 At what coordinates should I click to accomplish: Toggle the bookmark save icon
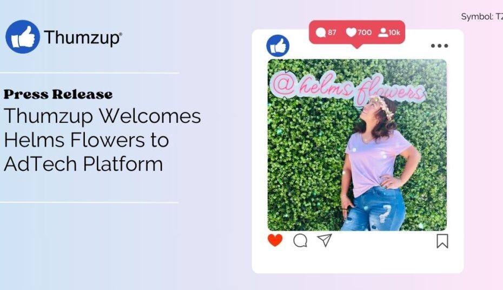442,241
